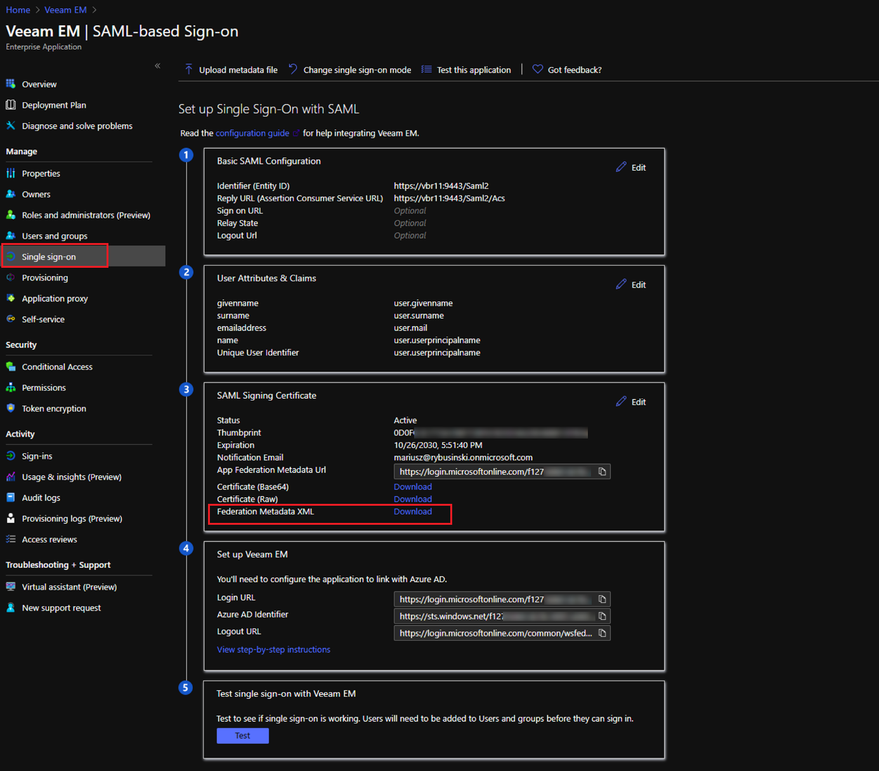Copy the Azure AD Identifier value

602,616
